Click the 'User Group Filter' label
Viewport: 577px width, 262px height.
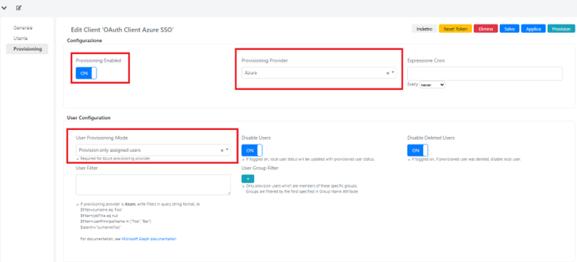tap(260, 168)
